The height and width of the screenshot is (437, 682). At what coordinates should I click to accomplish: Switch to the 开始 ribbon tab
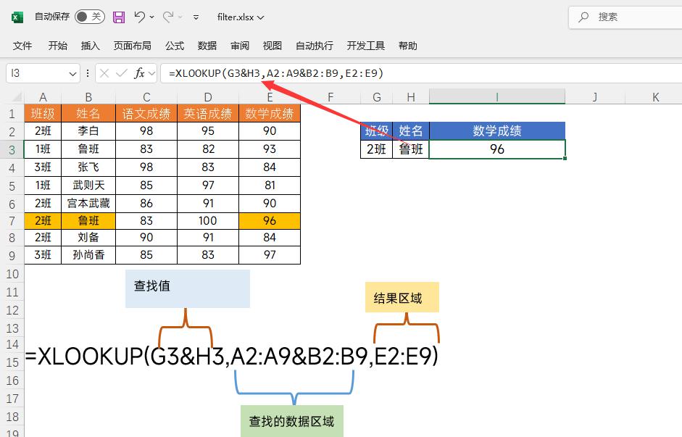57,46
